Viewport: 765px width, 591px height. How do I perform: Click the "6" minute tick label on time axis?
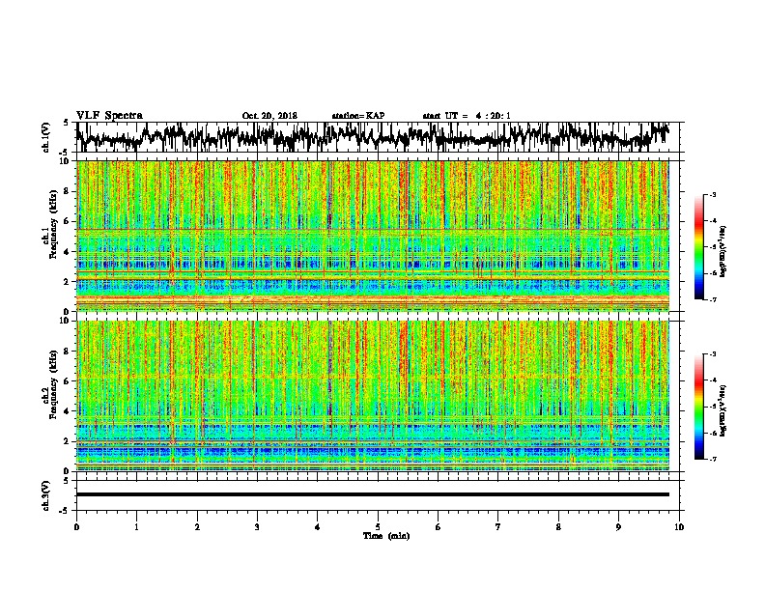click(x=439, y=527)
